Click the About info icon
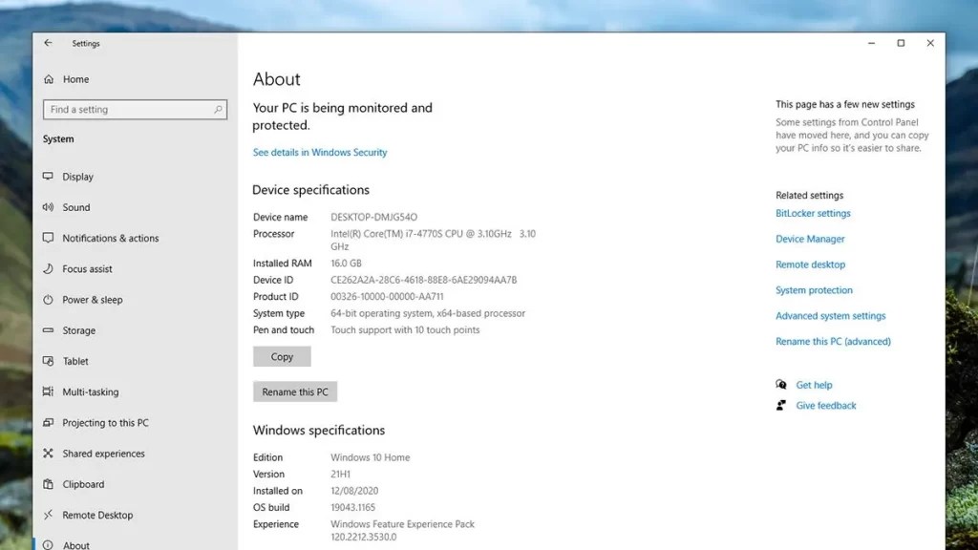Image resolution: width=978 pixels, height=550 pixels. click(x=48, y=545)
